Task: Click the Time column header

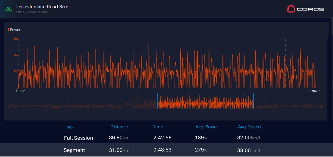Action: point(158,127)
